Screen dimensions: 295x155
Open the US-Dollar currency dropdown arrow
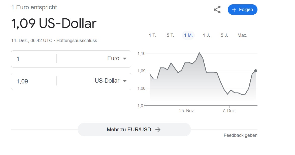124,81
